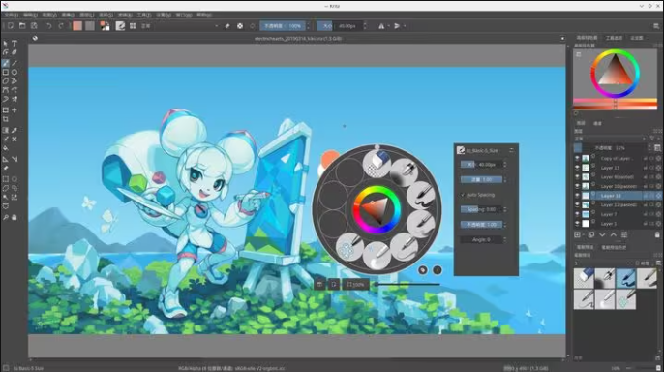Viewport: 664px width, 372px height.
Task: Click the delete layer trash icon
Action: [x=657, y=234]
